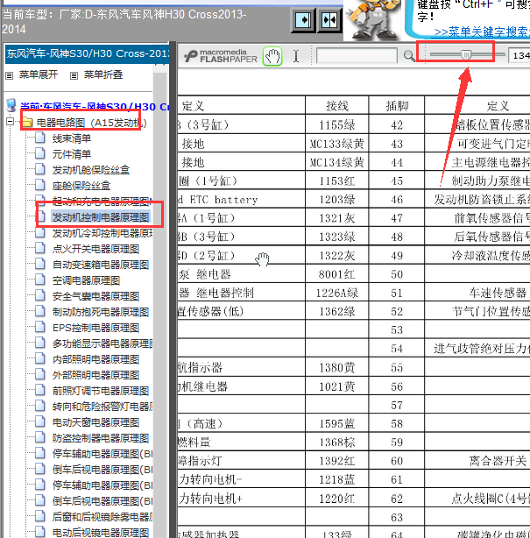Select the FlashPaper hand pan tool
The image size is (530, 538).
tap(272, 56)
